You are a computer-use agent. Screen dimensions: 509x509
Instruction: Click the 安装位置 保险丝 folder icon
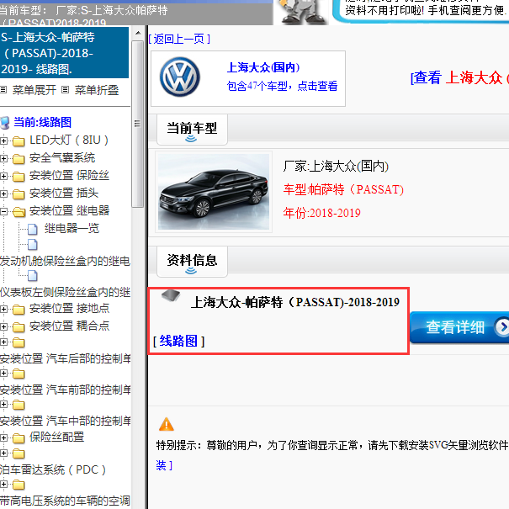tap(19, 177)
